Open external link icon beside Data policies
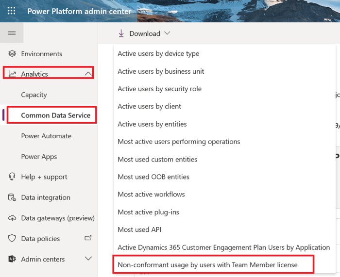The image size is (340, 277). pyautogui.click(x=88, y=238)
